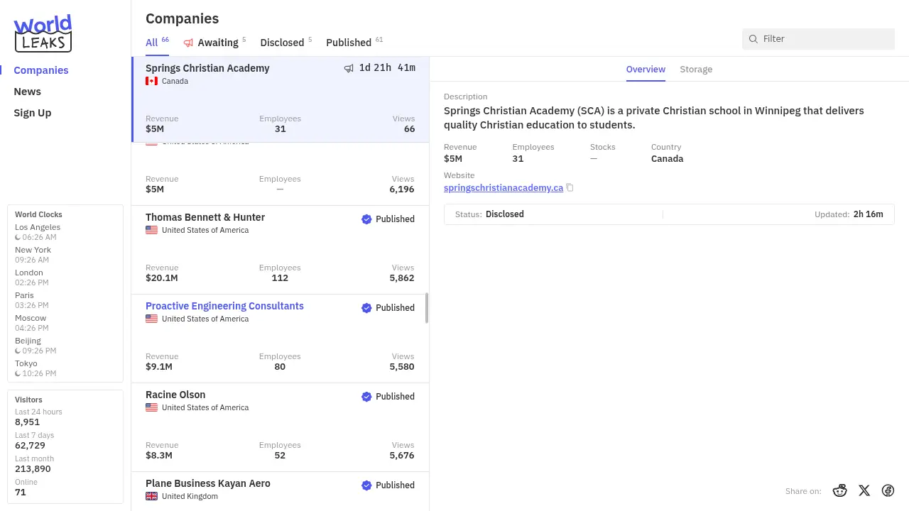Share via the X icon
This screenshot has height=511, width=909.
coord(864,490)
